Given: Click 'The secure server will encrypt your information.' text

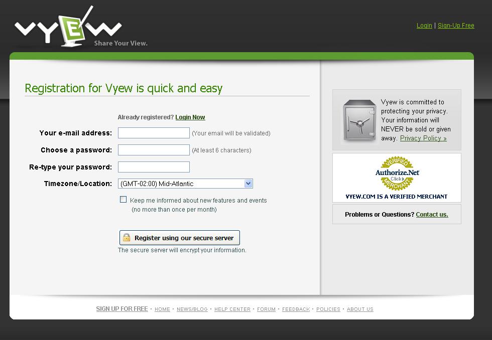Looking at the screenshot, I should click(x=182, y=250).
